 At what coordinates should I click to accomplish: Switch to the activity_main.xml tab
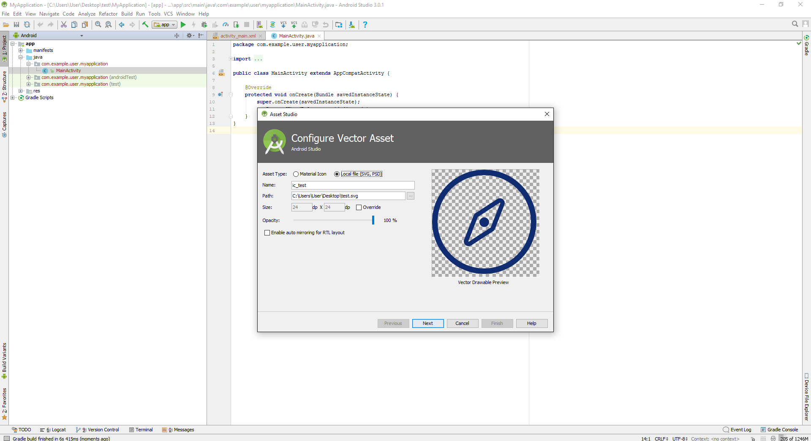pyautogui.click(x=238, y=36)
